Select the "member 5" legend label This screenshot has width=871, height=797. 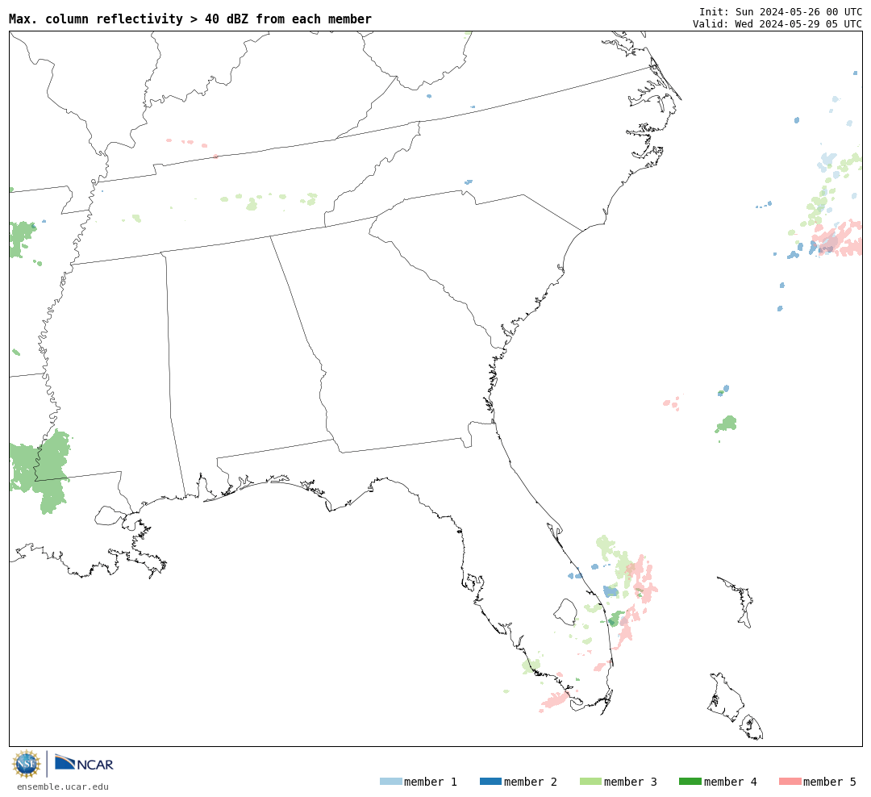830,782
